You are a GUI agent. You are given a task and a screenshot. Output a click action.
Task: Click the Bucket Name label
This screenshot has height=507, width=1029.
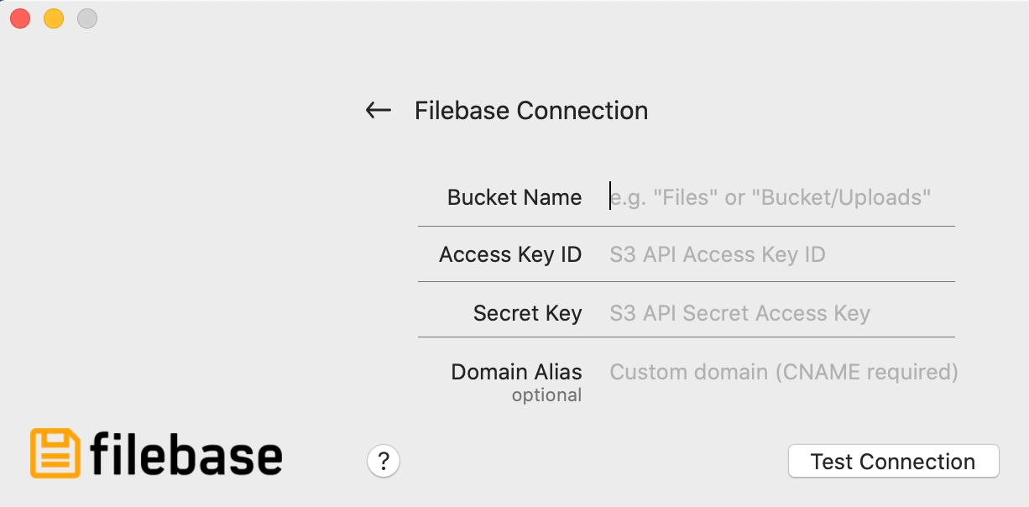514,197
